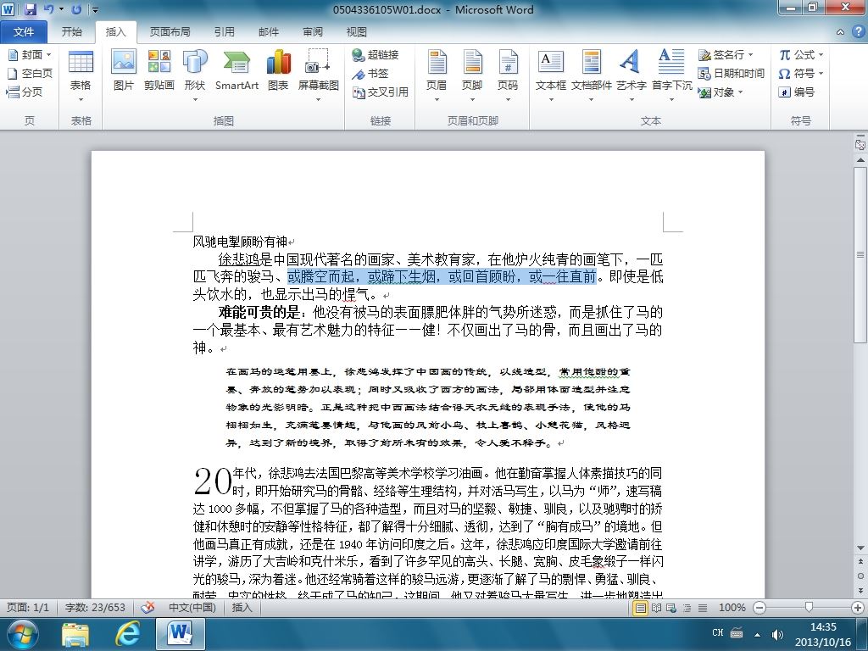Viewport: 868px width, 651px height.
Task: Click the next page browse button
Action: (x=860, y=591)
